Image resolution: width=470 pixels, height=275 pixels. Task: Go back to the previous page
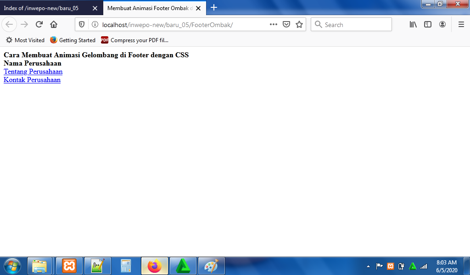pyautogui.click(x=9, y=24)
